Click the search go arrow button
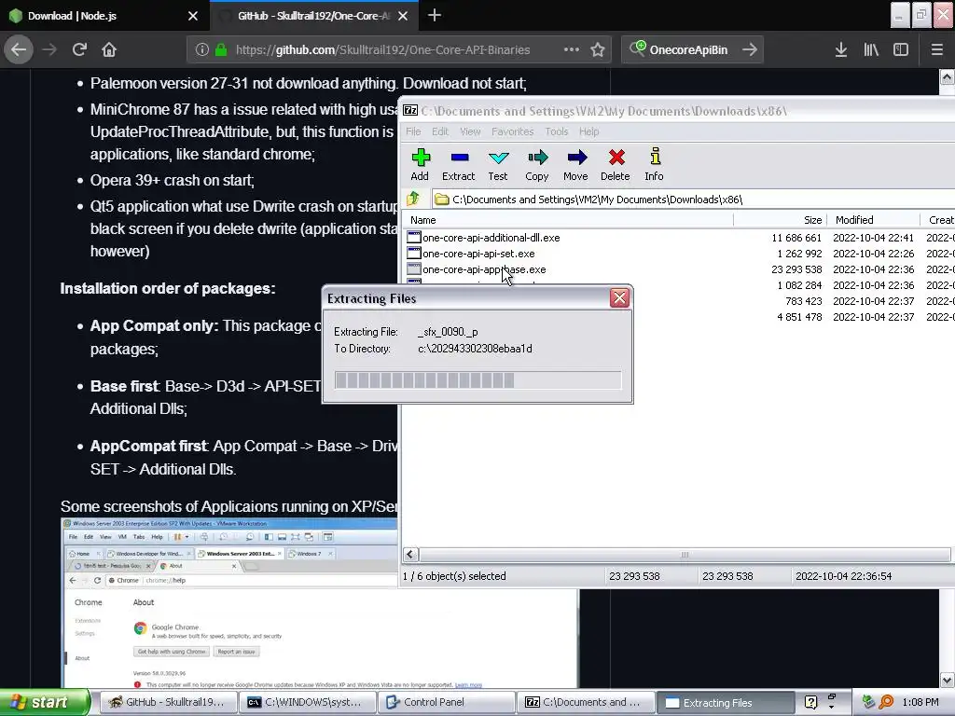Image resolution: width=955 pixels, height=716 pixels. pos(750,49)
